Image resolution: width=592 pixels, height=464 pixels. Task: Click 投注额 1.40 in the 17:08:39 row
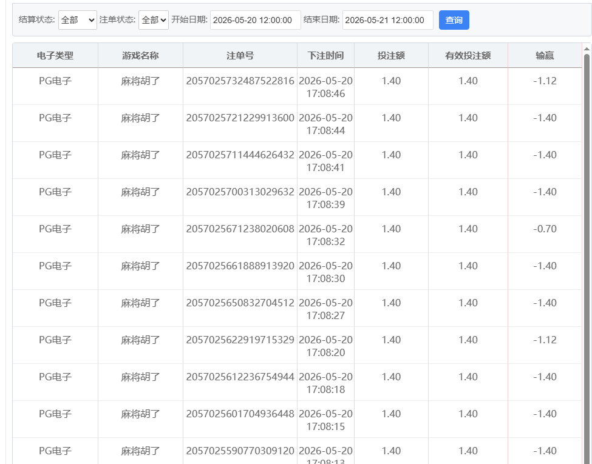coord(391,192)
